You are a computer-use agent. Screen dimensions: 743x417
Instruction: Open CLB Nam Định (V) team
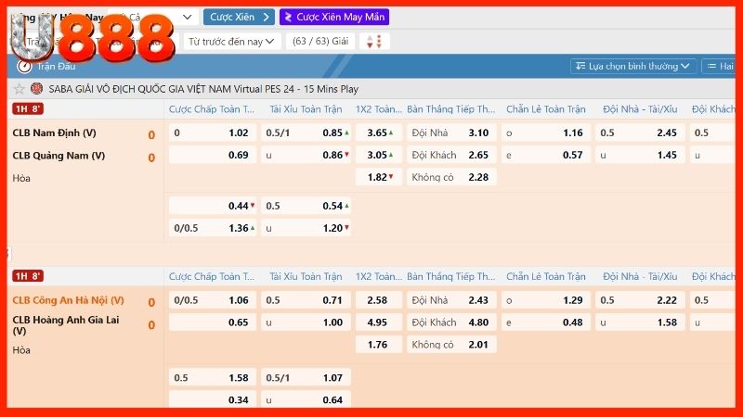[55, 133]
